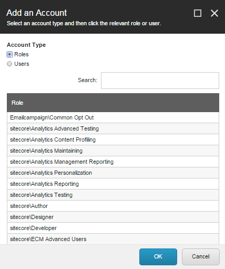
Task: Choose the sitecore\Author role
Action: point(113,206)
